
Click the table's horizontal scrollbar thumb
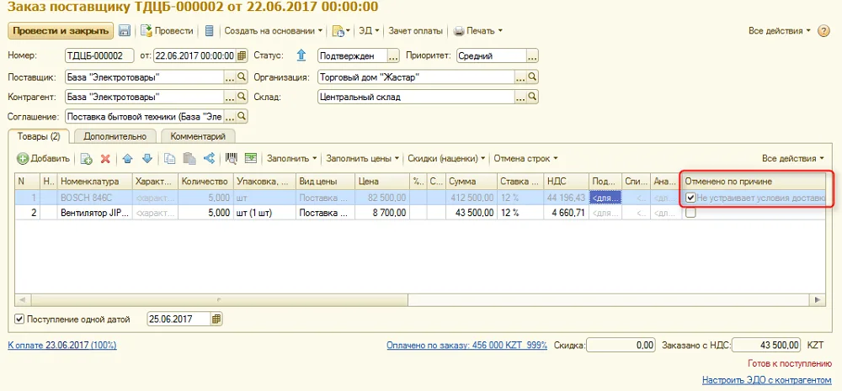pyautogui.click(x=219, y=299)
